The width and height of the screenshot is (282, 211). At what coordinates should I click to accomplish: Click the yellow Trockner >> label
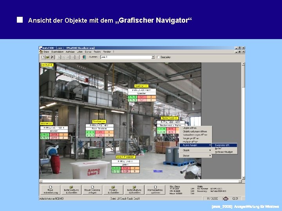(99, 122)
